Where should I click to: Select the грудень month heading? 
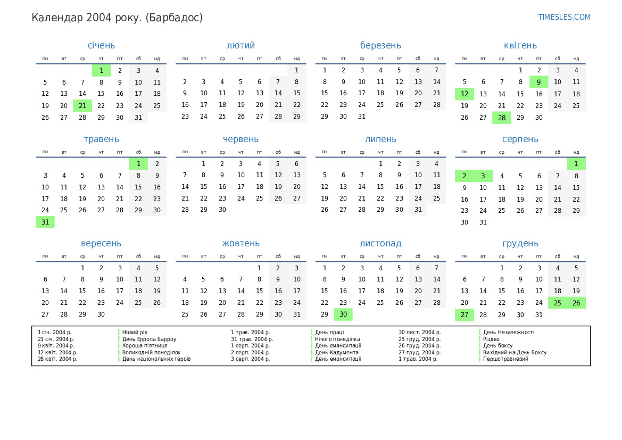pyautogui.click(x=520, y=244)
